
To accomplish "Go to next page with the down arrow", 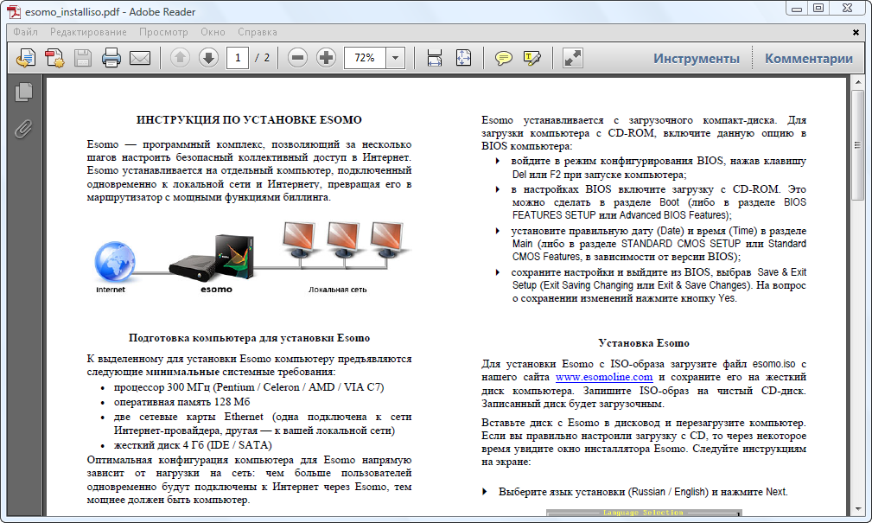I will (x=208, y=58).
